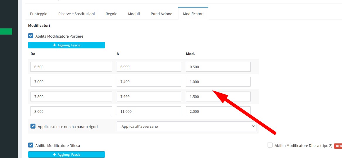Uncheck Applica solo se non ha parato rigori
Screen dimensions: 342x158
point(33,126)
